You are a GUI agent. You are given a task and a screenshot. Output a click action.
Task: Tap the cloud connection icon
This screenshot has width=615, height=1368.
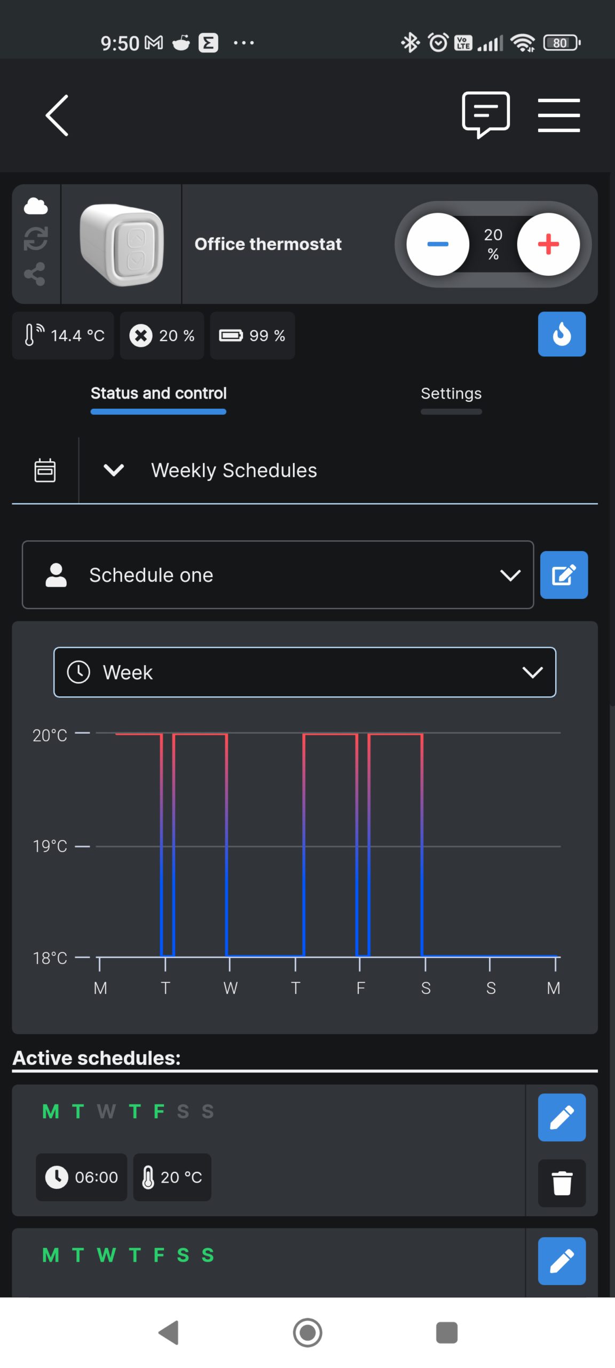[36, 206]
